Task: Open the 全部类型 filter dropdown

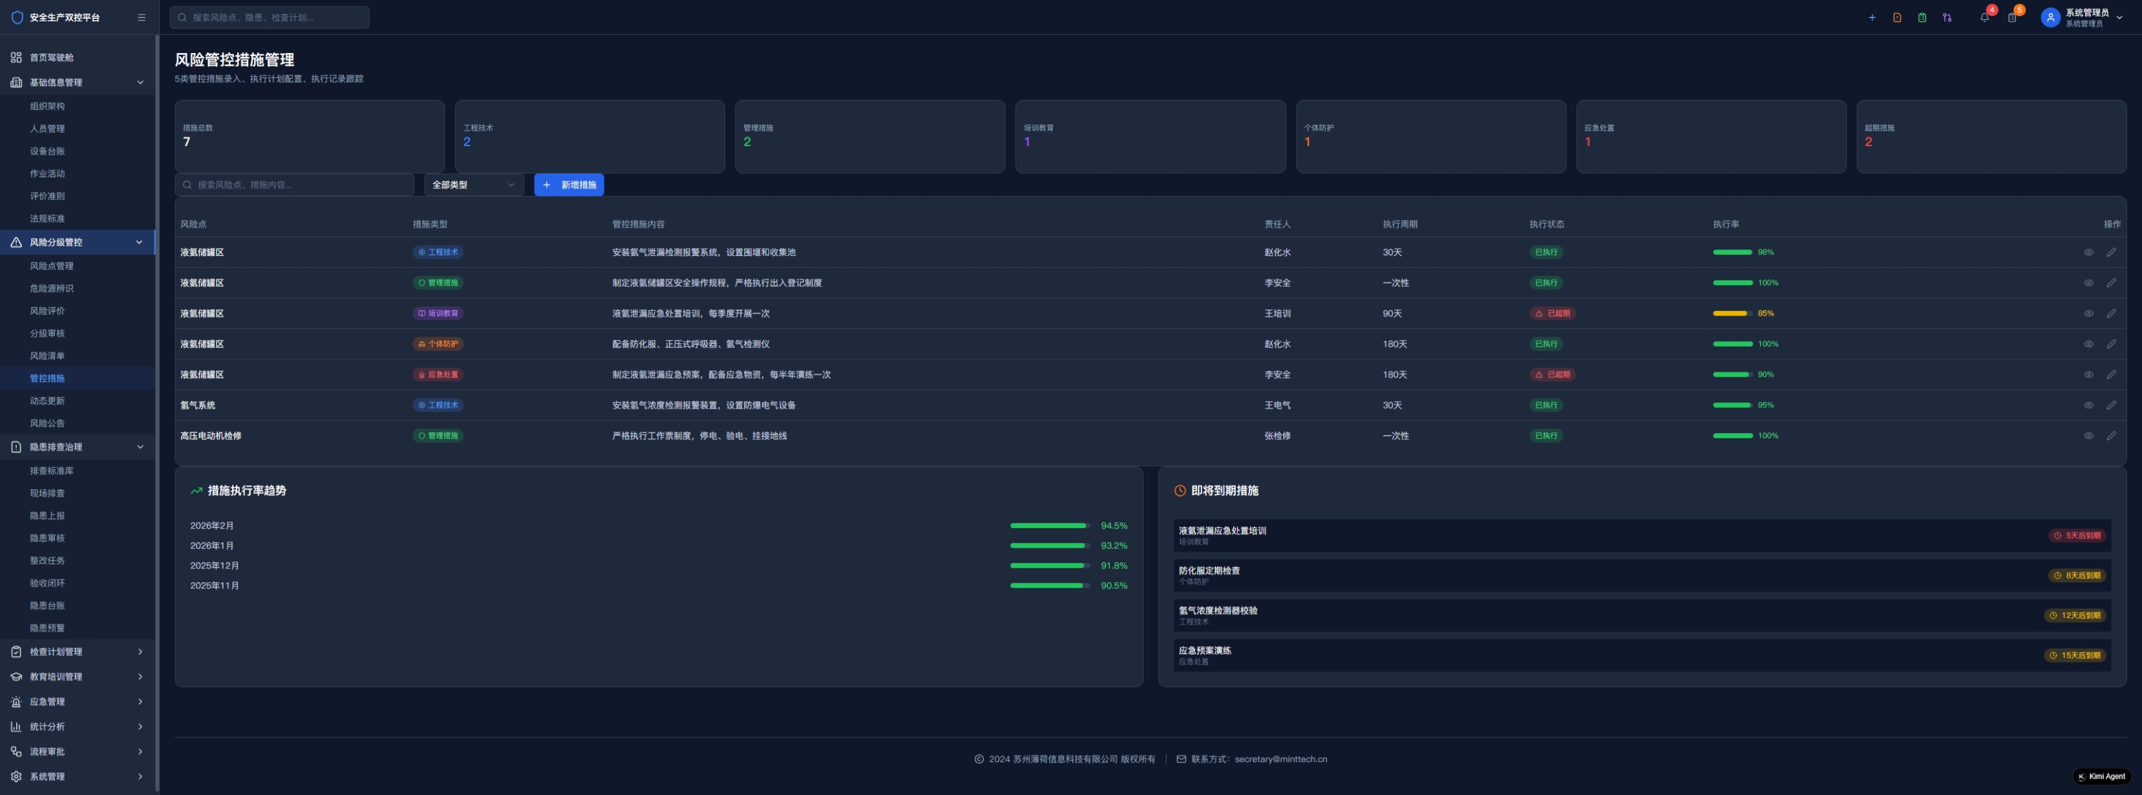Action: 473,185
